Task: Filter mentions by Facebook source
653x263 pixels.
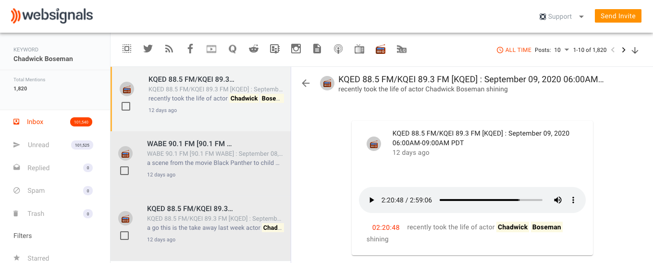Action: (x=190, y=49)
